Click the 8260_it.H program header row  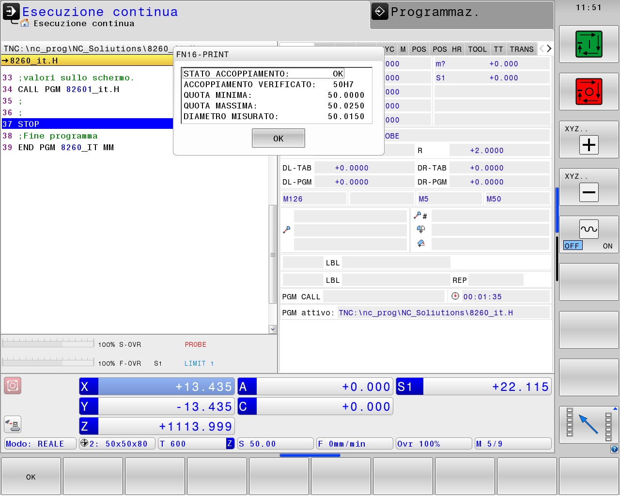click(x=87, y=61)
